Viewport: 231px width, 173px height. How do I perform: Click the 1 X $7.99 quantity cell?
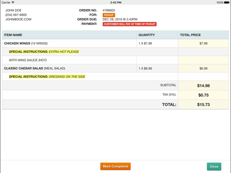(157, 43)
